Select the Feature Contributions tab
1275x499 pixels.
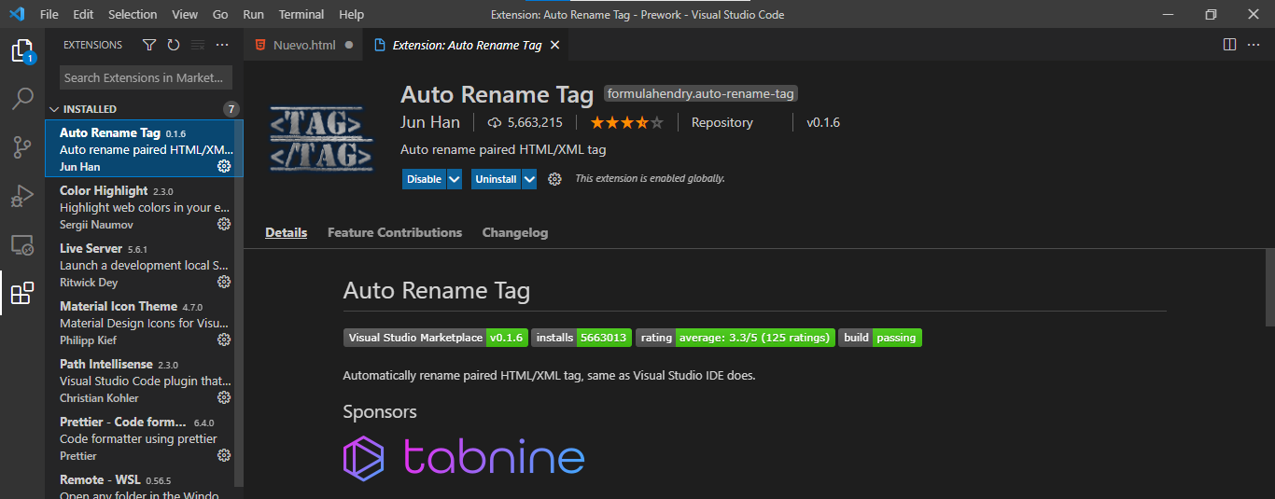point(395,232)
